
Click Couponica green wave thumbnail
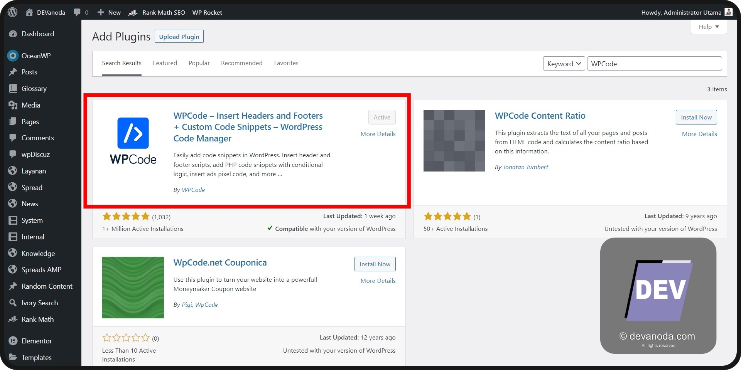(133, 288)
